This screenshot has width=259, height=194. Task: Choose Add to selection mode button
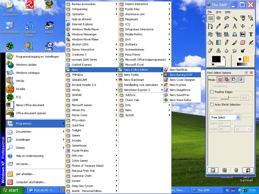(x=227, y=80)
